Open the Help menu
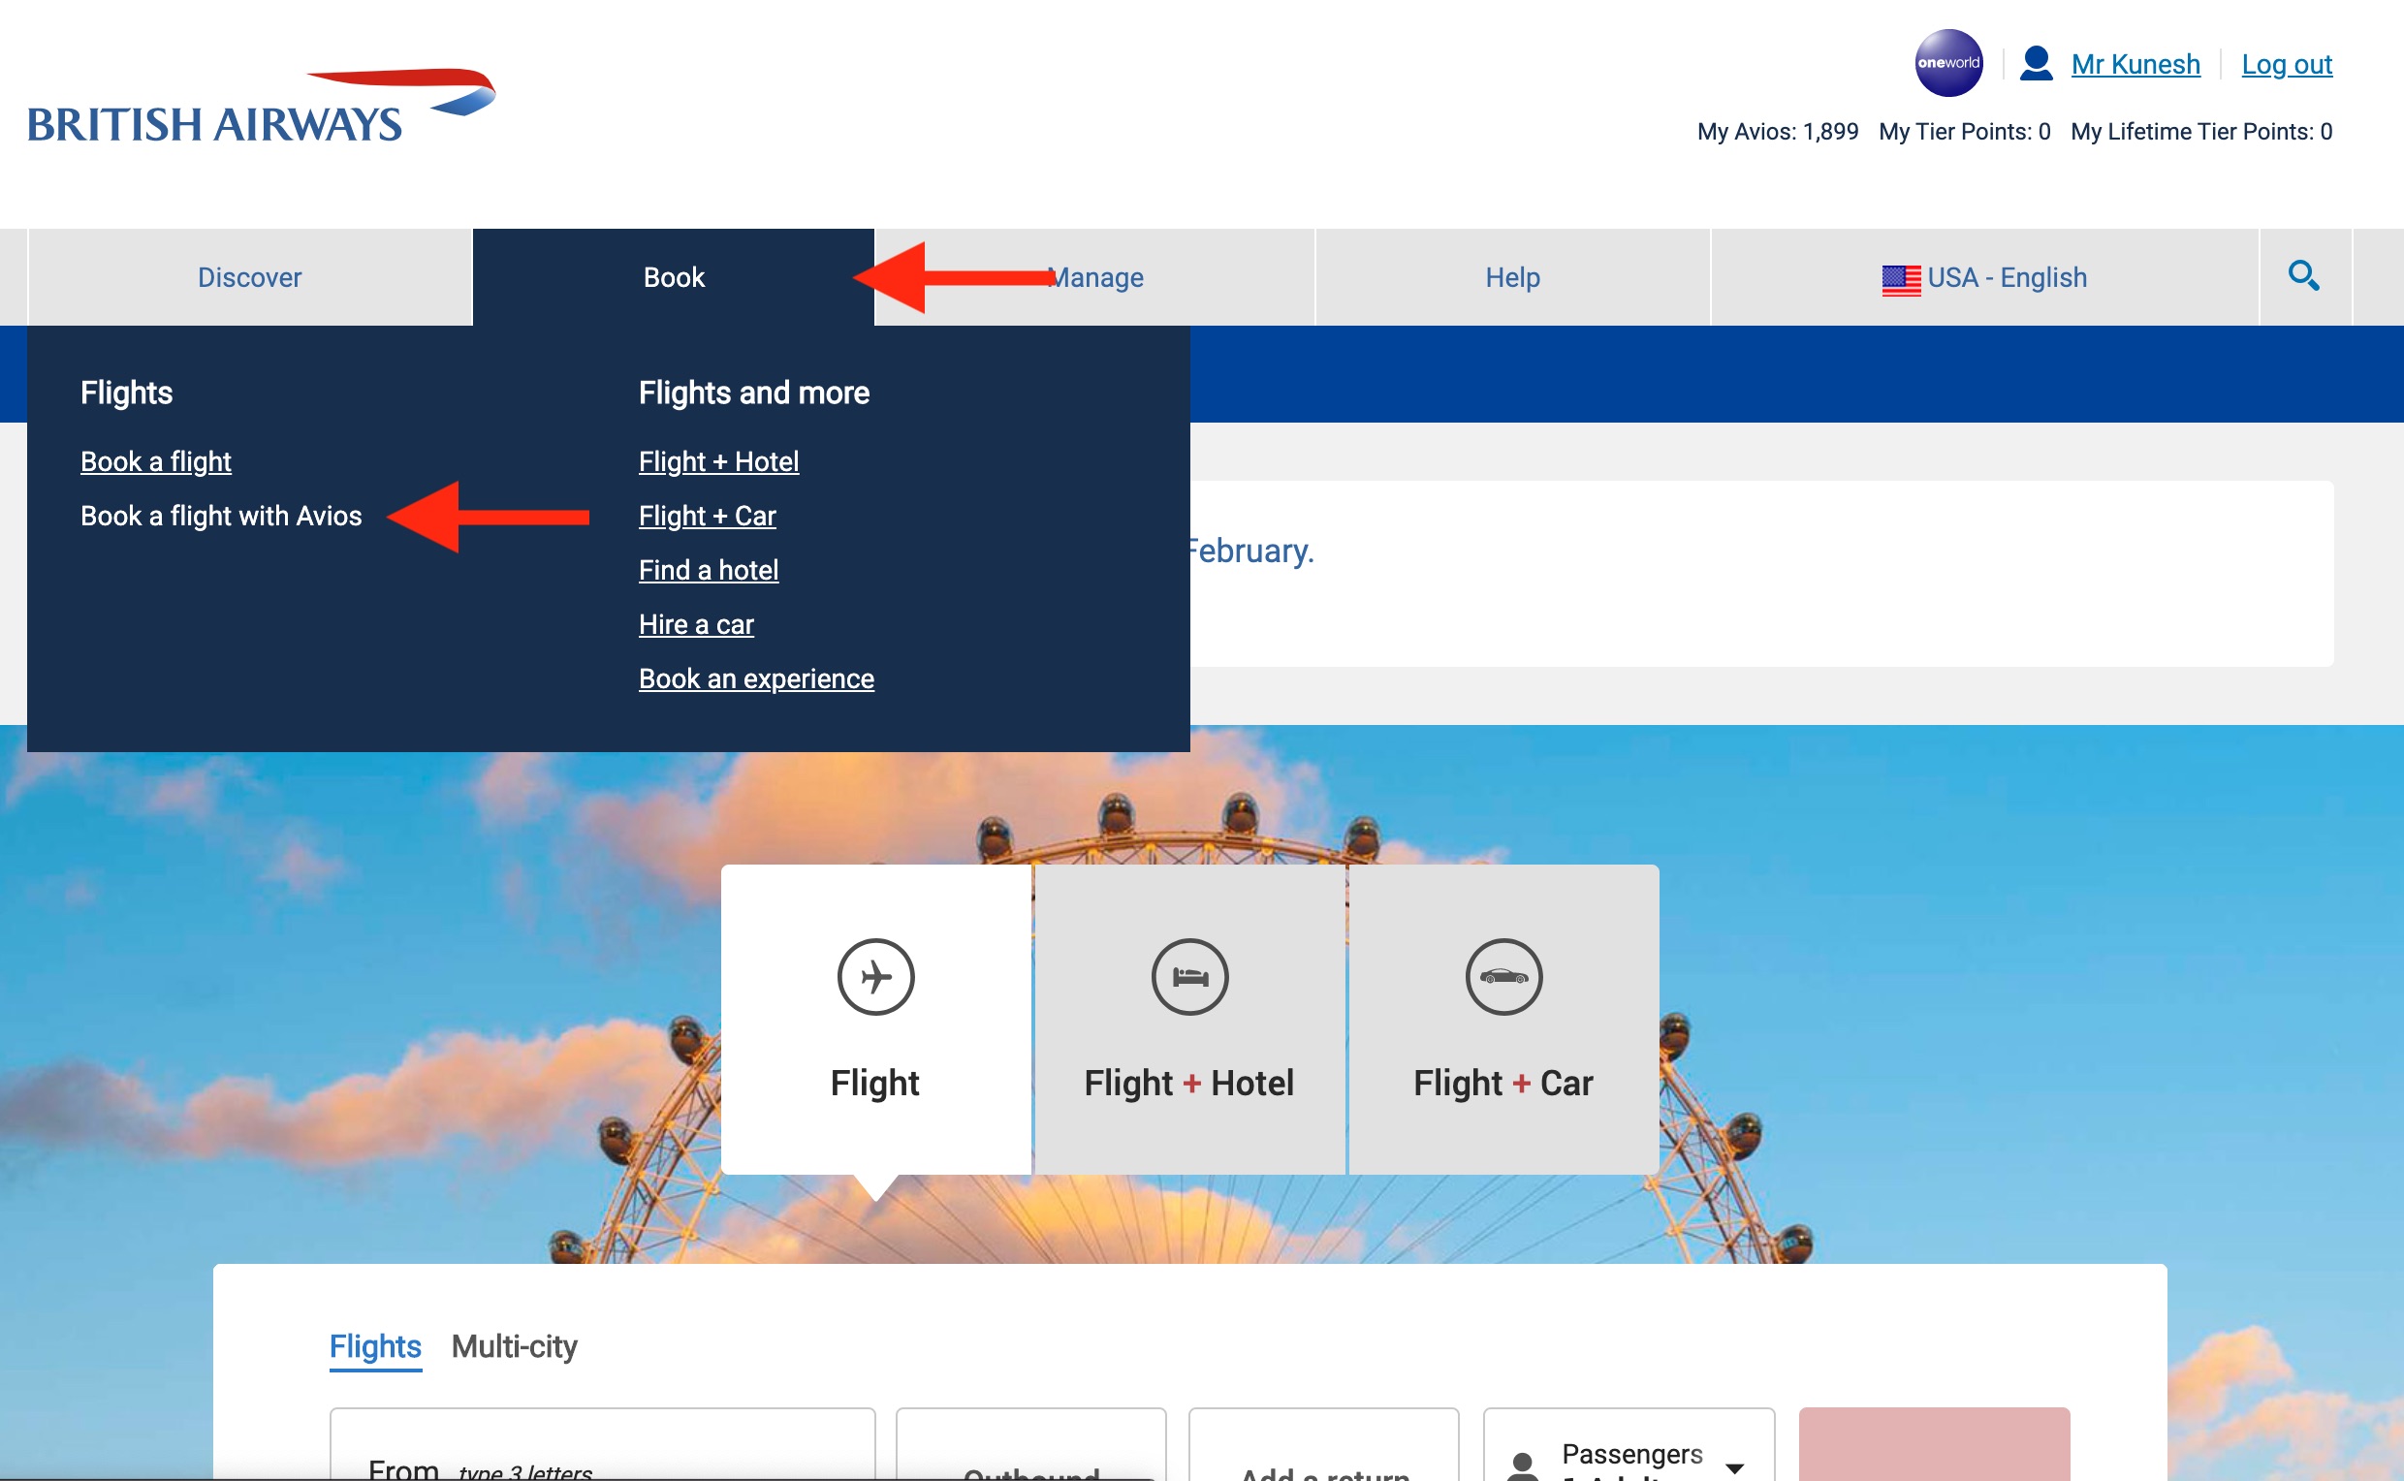 click(1512, 277)
